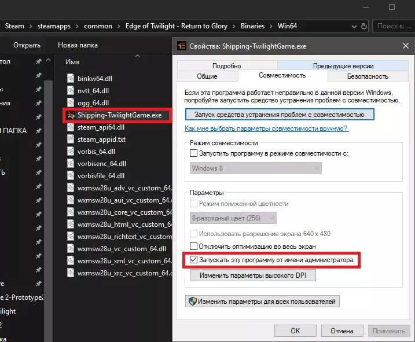Click the properties dialog title bar icon
This screenshot has width=415, height=342.
click(x=182, y=46)
